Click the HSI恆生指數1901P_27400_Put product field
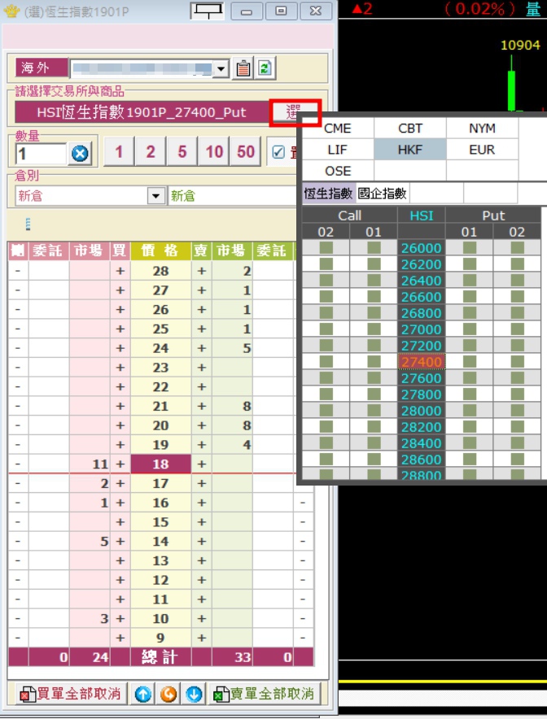The image size is (547, 719). 142,112
